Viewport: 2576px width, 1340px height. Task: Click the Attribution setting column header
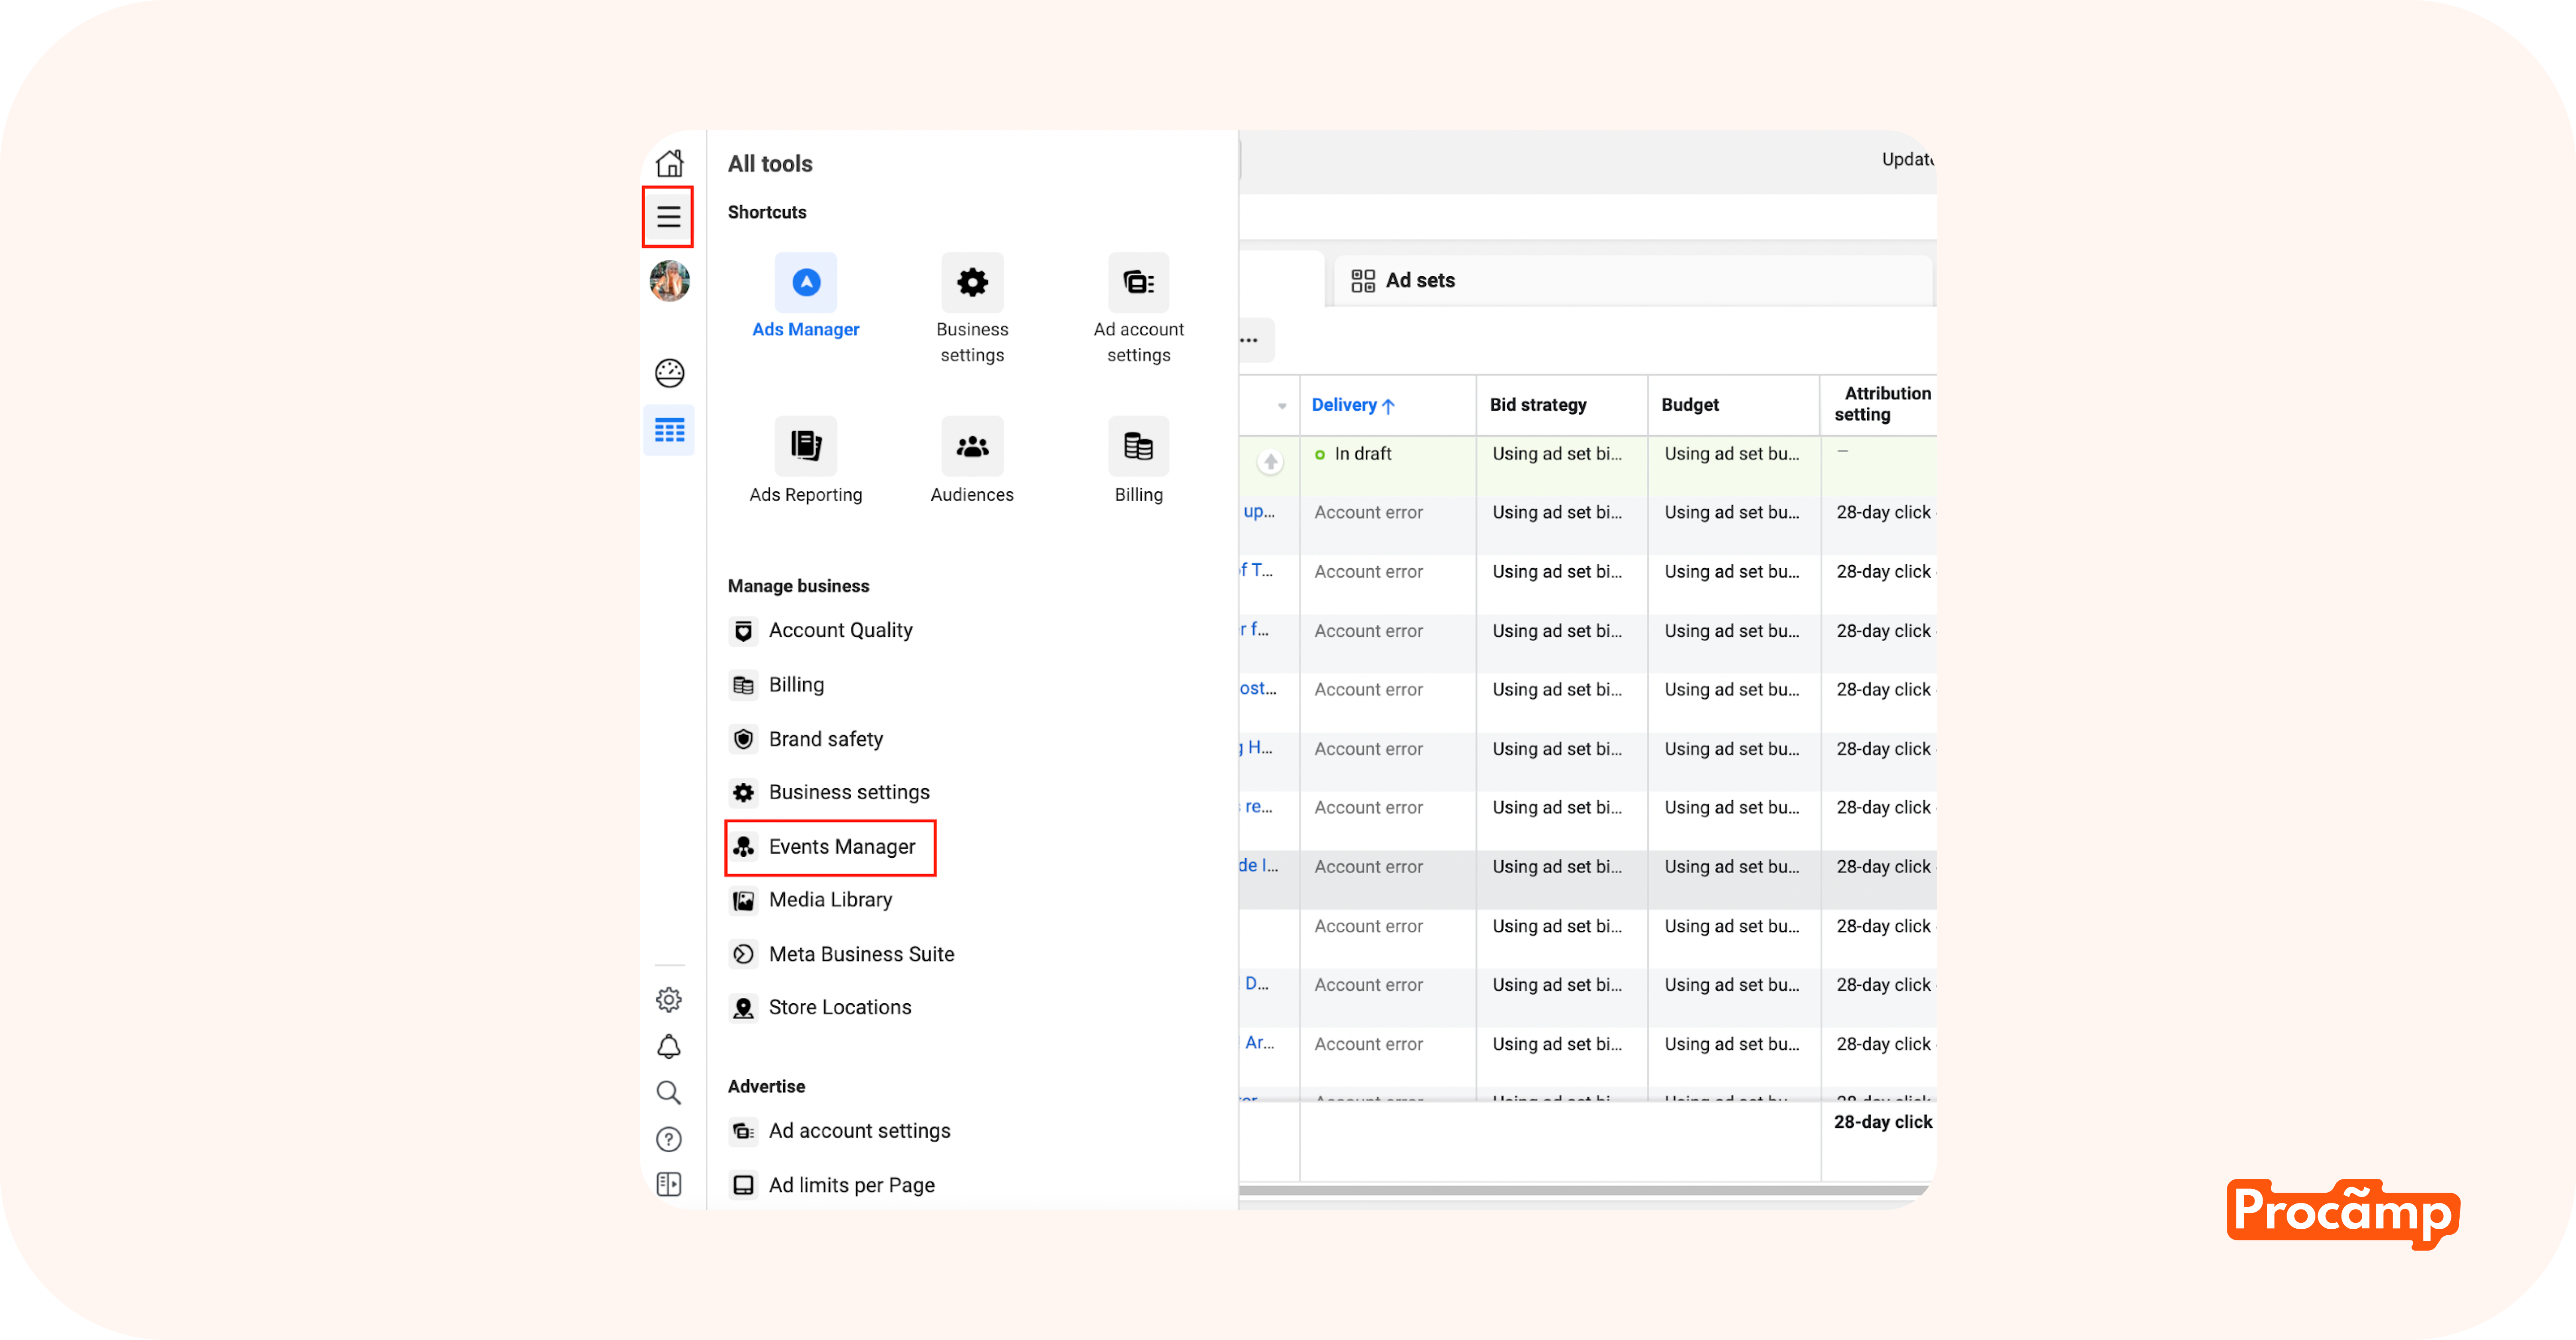click(1882, 404)
